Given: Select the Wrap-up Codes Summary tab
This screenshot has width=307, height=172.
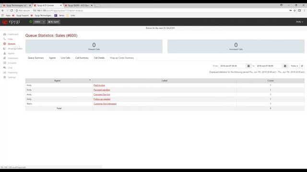Looking at the screenshot, I should click(122, 58).
